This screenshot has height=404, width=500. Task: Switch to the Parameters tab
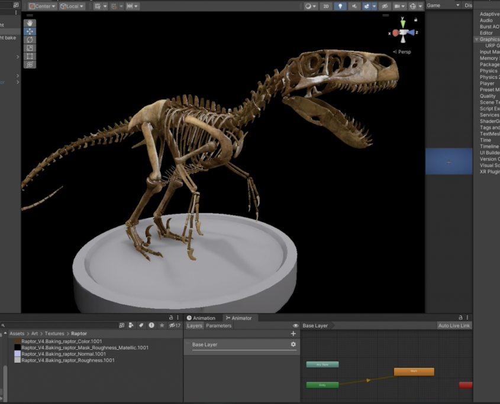tap(218, 325)
